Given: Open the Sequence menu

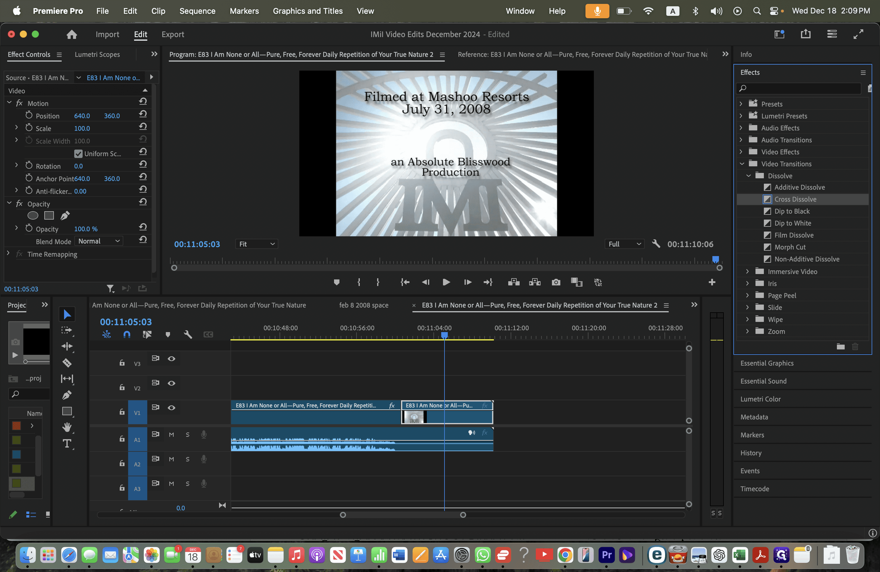Looking at the screenshot, I should click(198, 11).
